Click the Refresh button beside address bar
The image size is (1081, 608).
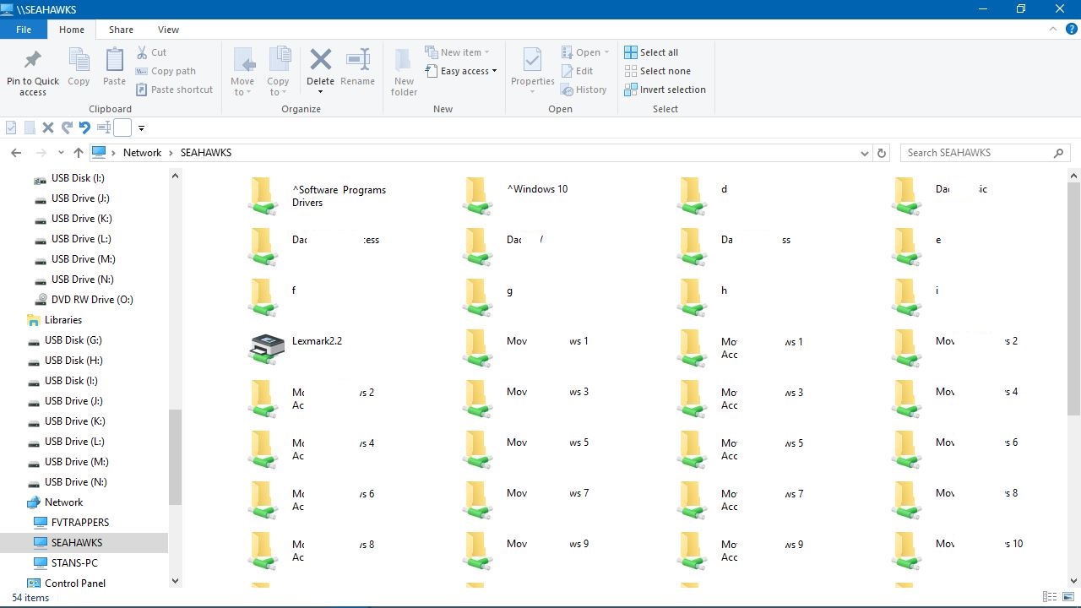pyautogui.click(x=882, y=153)
